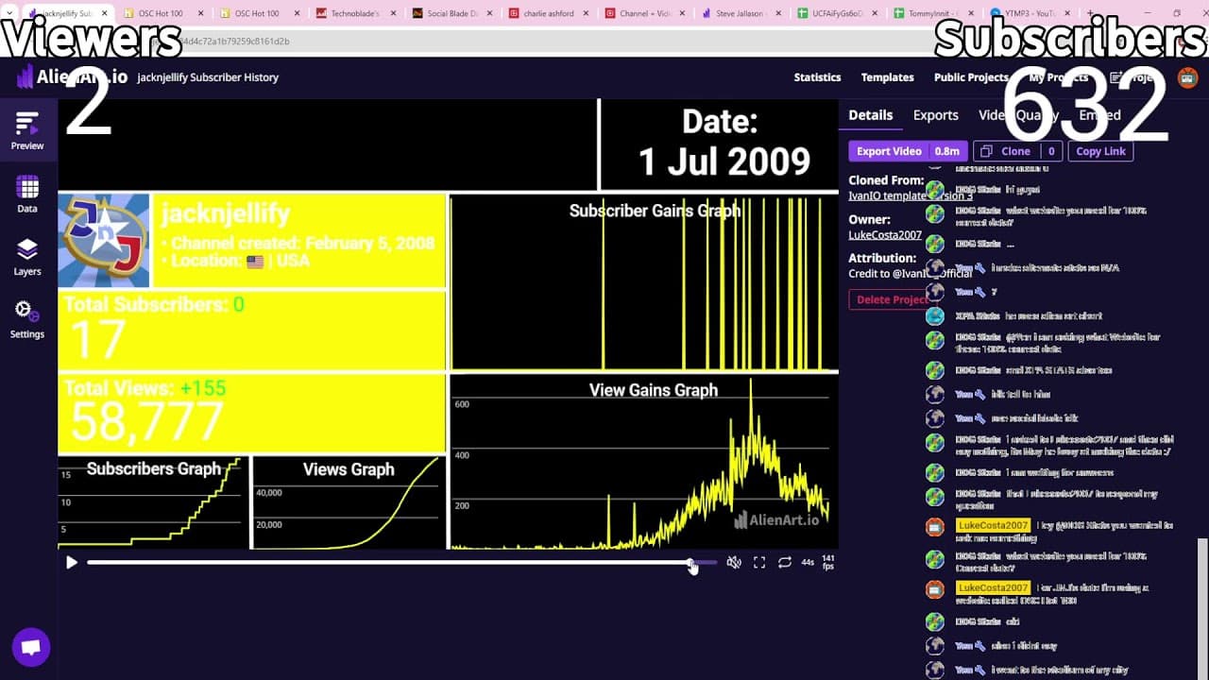Open the Data panel in the sidebar

27,194
